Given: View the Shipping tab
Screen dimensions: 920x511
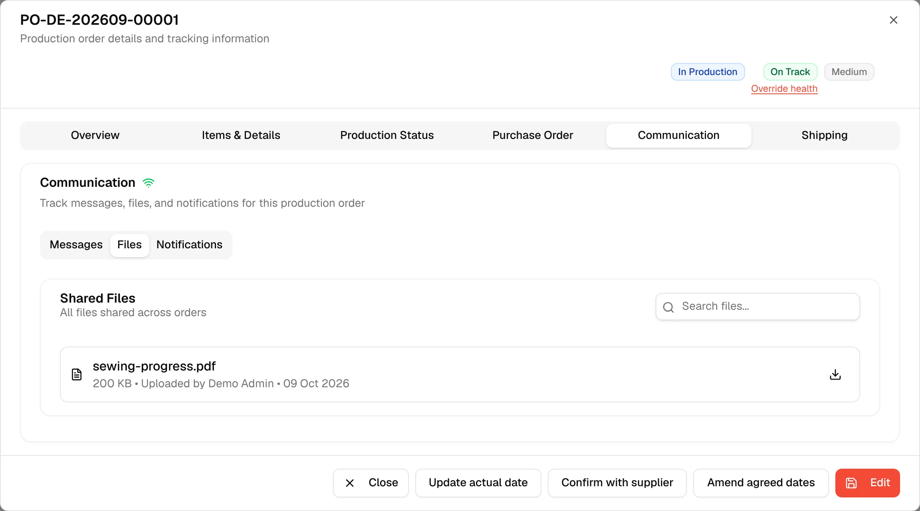Looking at the screenshot, I should [825, 135].
